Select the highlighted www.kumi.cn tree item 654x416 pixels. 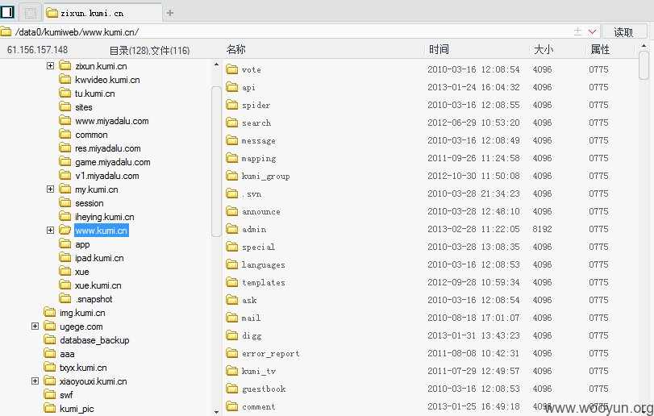tap(102, 231)
